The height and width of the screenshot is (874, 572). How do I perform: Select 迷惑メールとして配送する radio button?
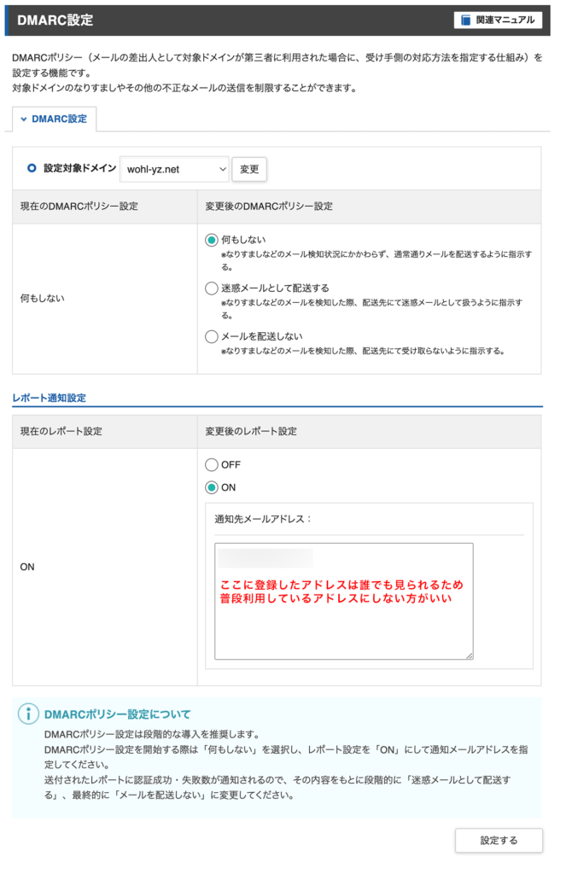coord(212,288)
